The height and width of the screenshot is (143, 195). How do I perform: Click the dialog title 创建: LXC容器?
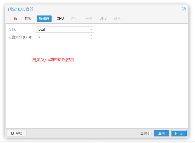click(x=21, y=9)
